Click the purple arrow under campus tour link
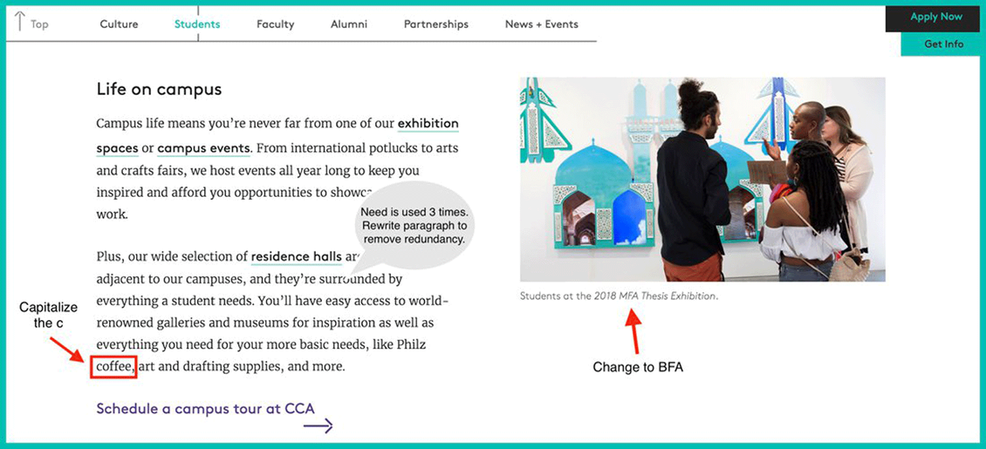Viewport: 986px width, 449px height. pyautogui.click(x=318, y=427)
